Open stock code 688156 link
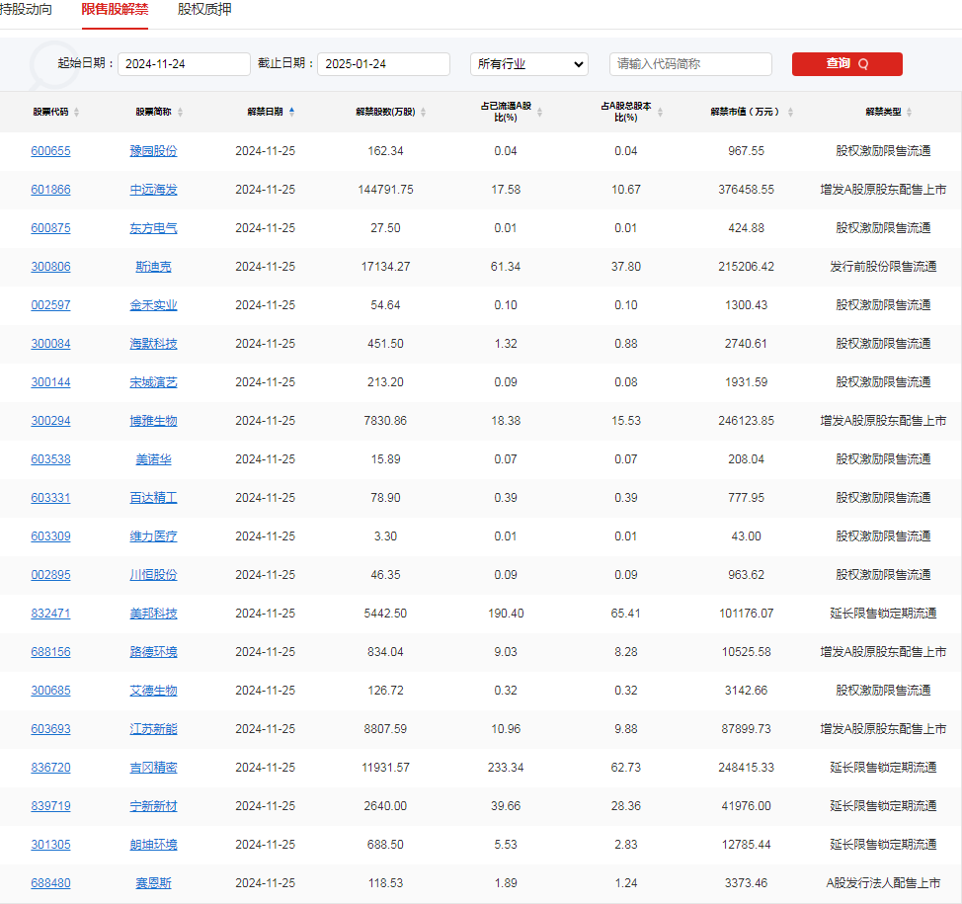Viewport: 962px width, 904px height. tap(51, 652)
